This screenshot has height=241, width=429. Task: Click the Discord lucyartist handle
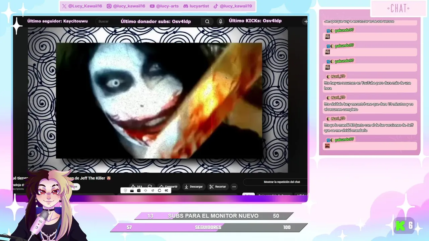(x=196, y=6)
